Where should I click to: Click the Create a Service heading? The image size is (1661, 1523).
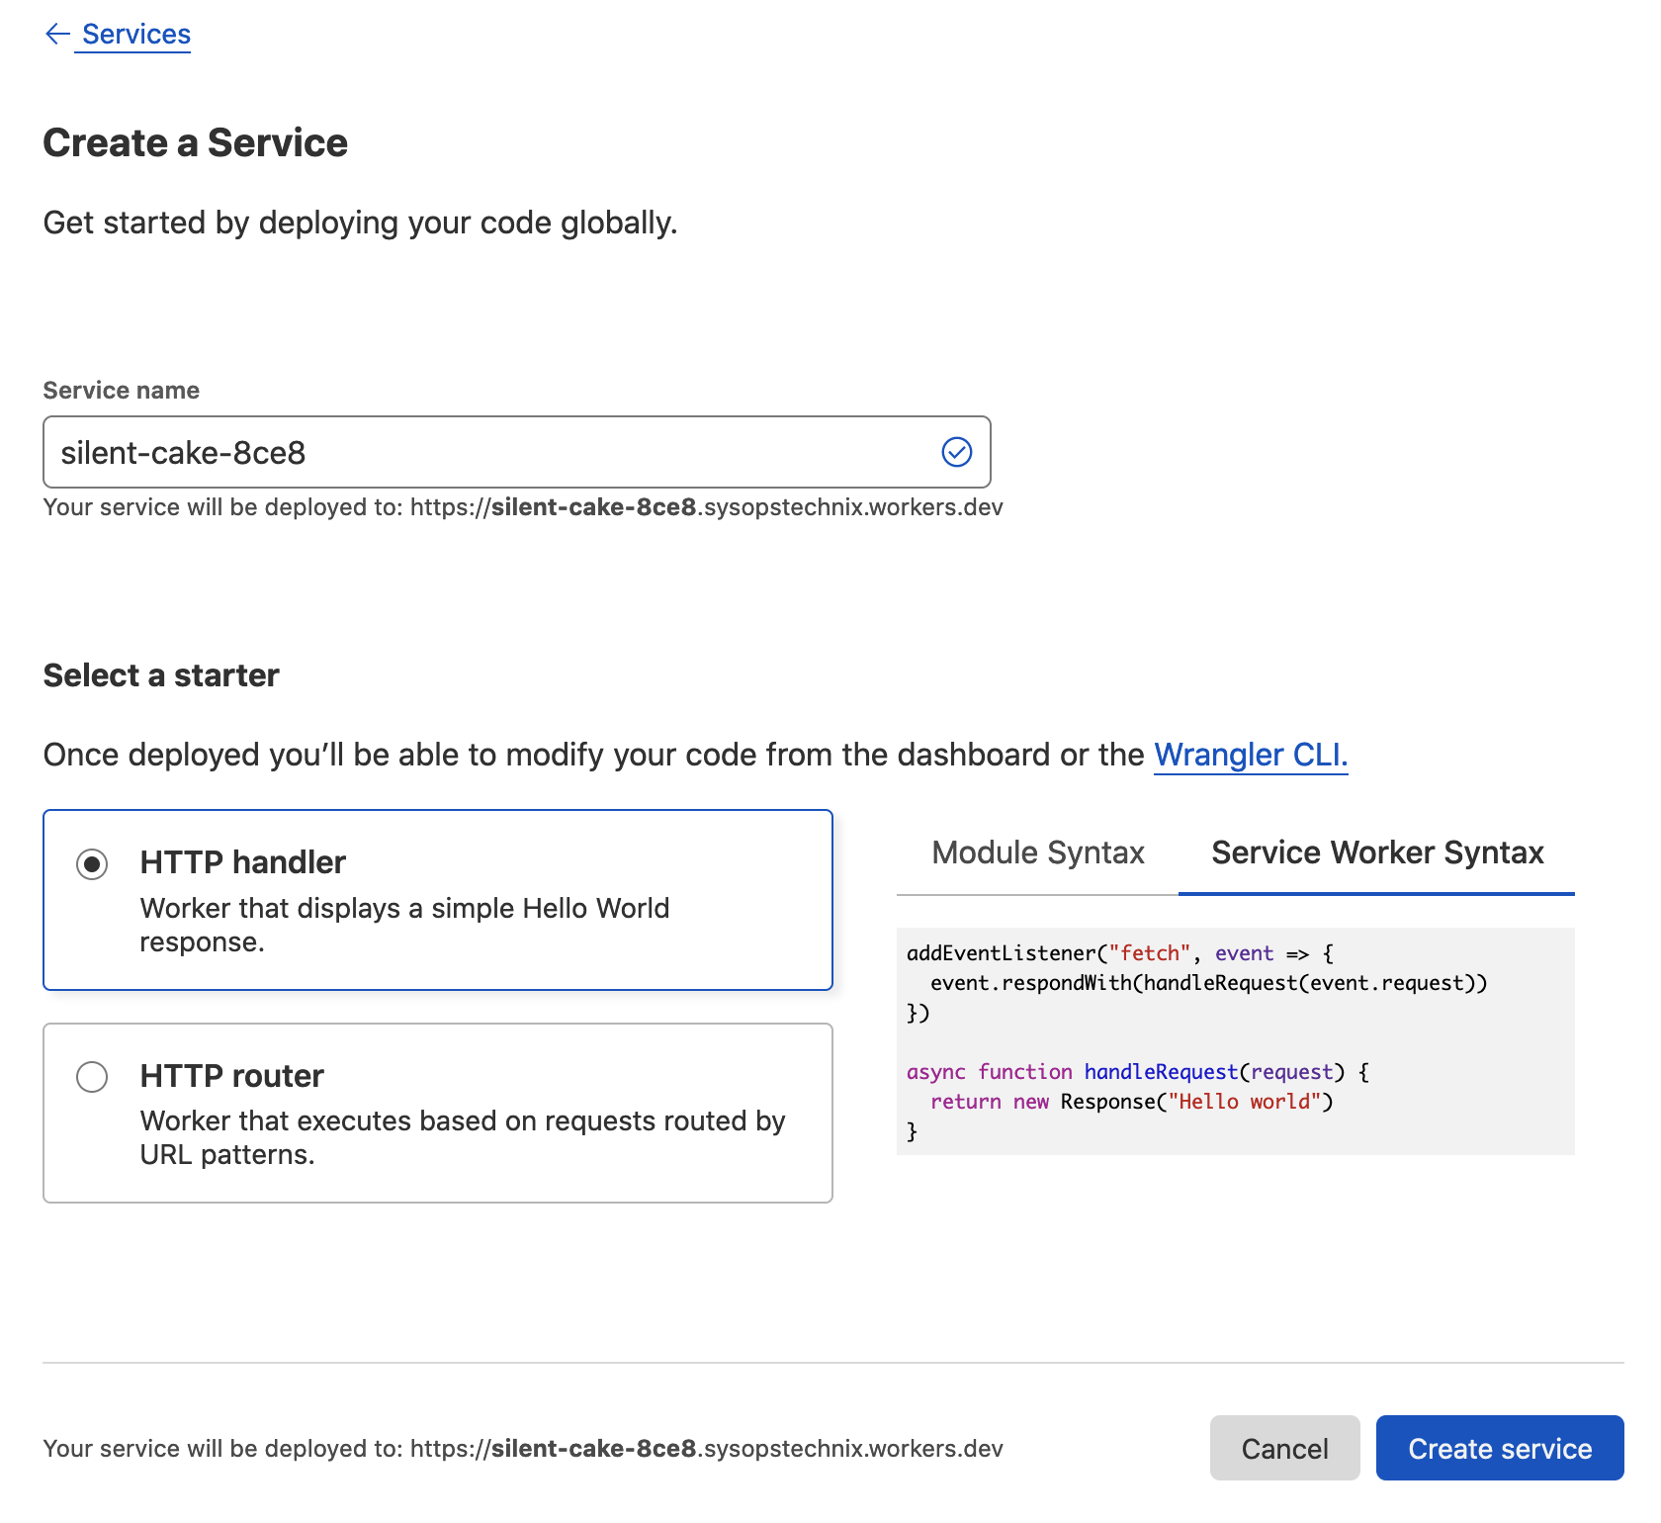click(x=196, y=143)
